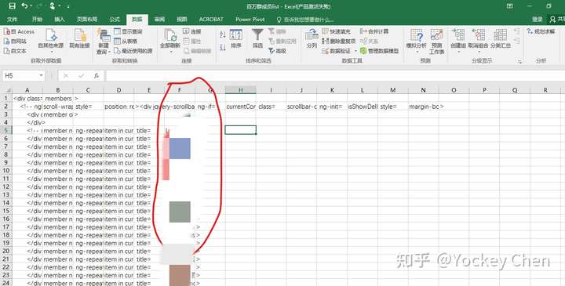Create a Forecast Sheet (预测工作表)
The height and width of the screenshot is (286, 565).
coord(437,41)
